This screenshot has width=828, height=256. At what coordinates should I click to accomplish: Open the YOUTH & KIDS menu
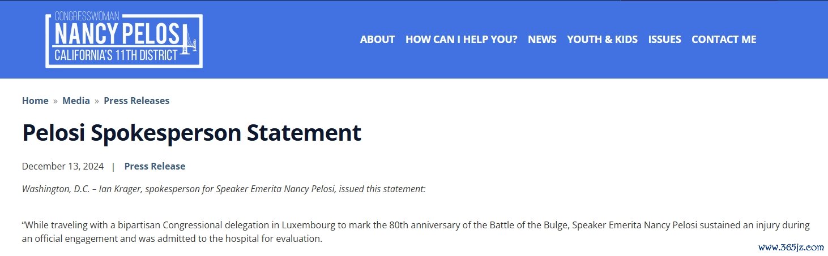(602, 39)
